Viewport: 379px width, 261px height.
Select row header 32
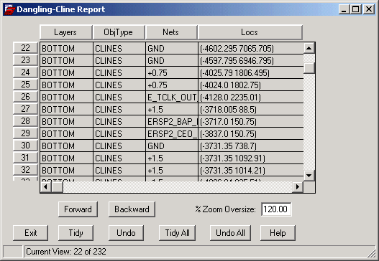pyautogui.click(x=25, y=170)
